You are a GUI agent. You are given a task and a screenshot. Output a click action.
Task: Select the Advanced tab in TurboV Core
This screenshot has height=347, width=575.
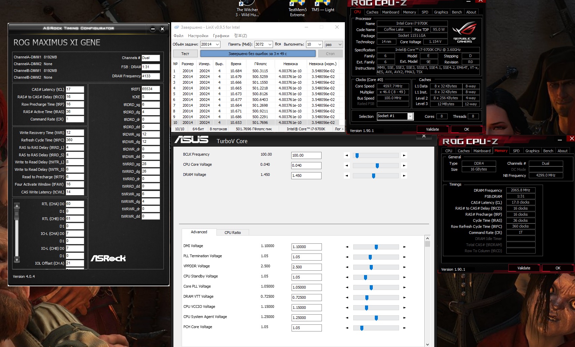point(199,232)
